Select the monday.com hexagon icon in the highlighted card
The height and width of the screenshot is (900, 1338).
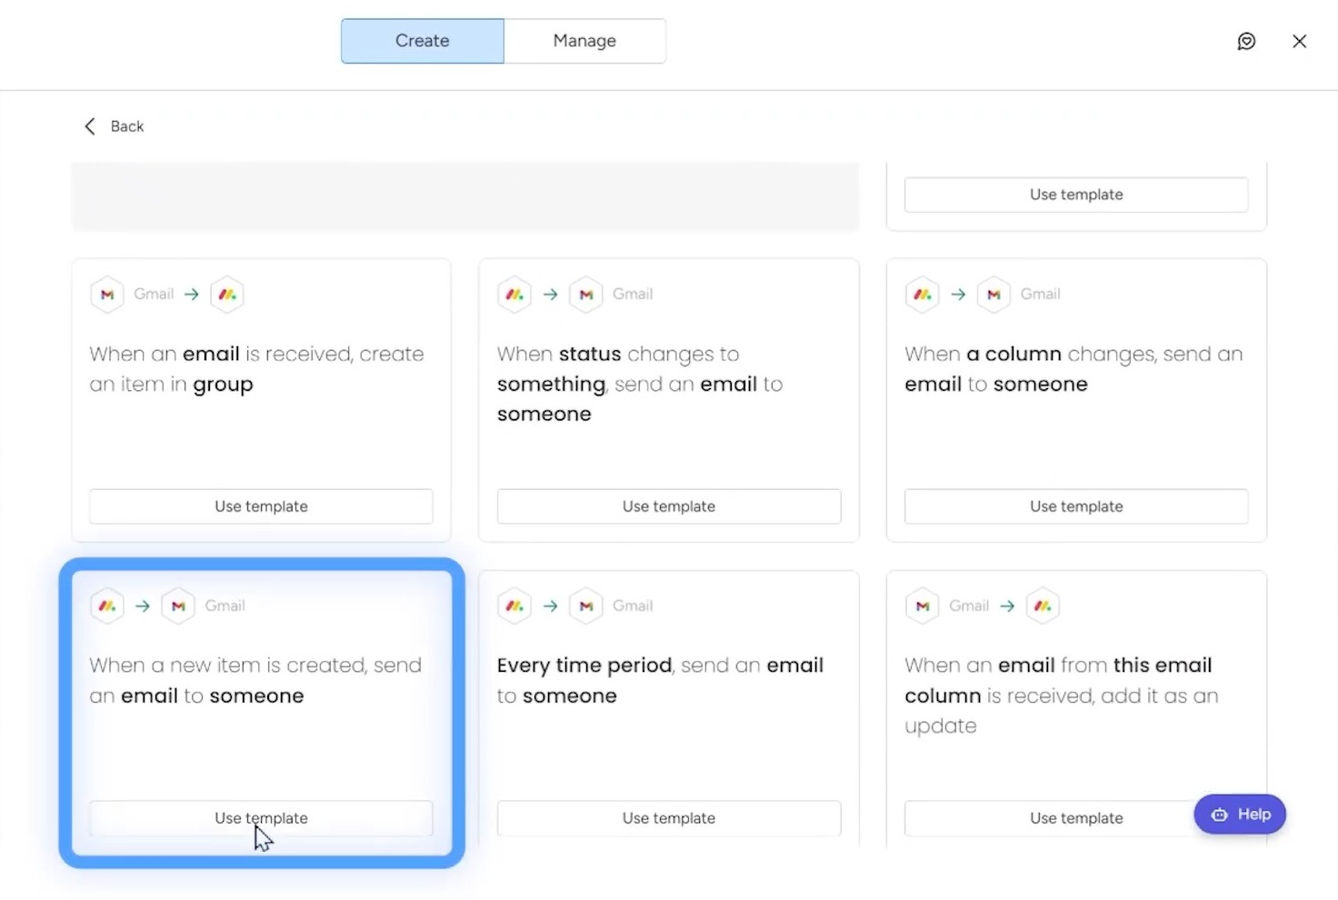click(106, 605)
